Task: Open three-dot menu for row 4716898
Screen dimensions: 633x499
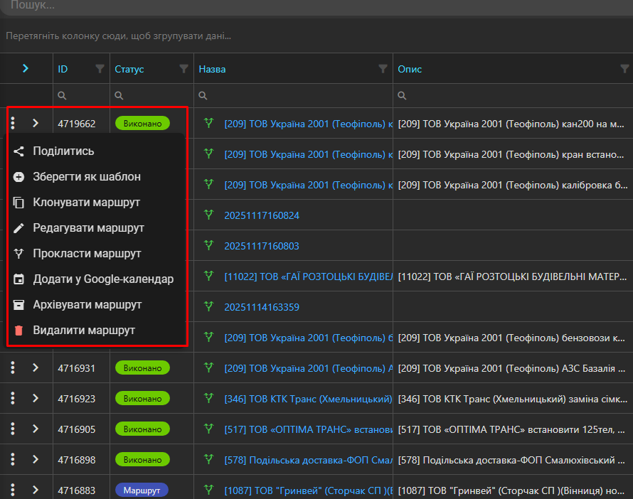Action: coord(13,459)
